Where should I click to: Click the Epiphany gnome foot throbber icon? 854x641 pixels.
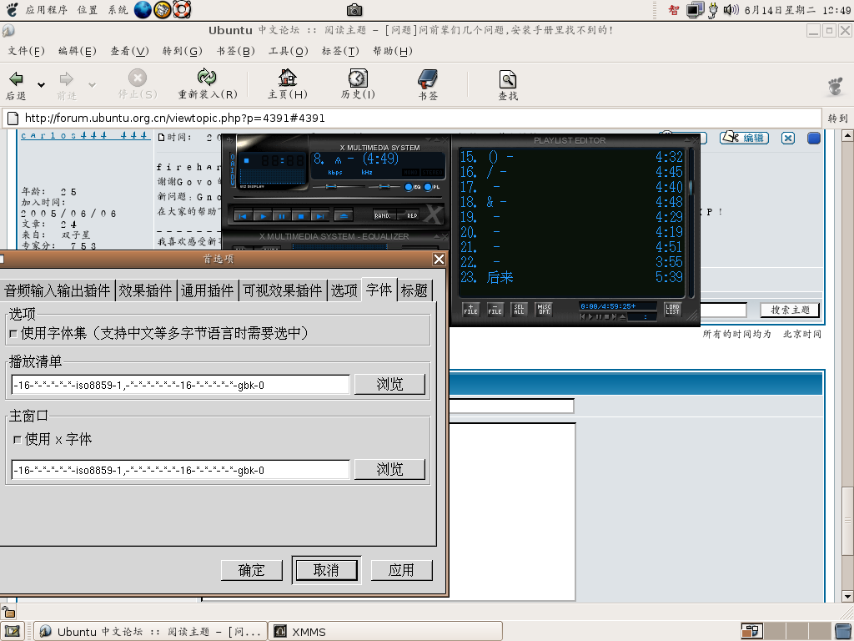[835, 86]
